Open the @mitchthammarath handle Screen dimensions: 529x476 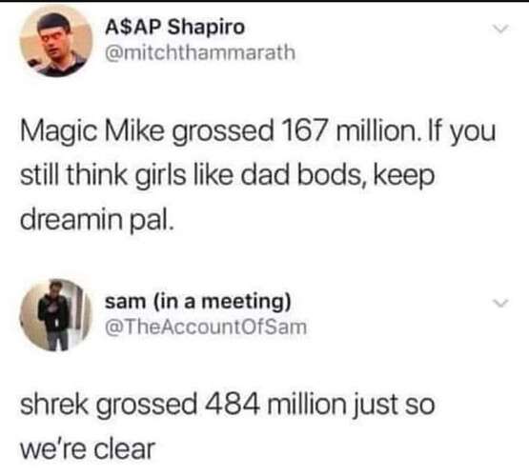200,53
